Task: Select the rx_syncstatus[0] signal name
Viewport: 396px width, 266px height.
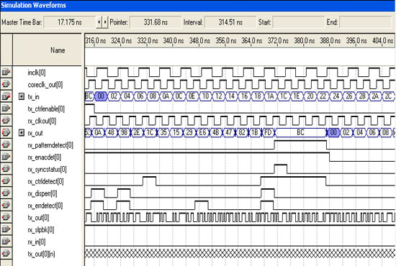Action: (48, 170)
